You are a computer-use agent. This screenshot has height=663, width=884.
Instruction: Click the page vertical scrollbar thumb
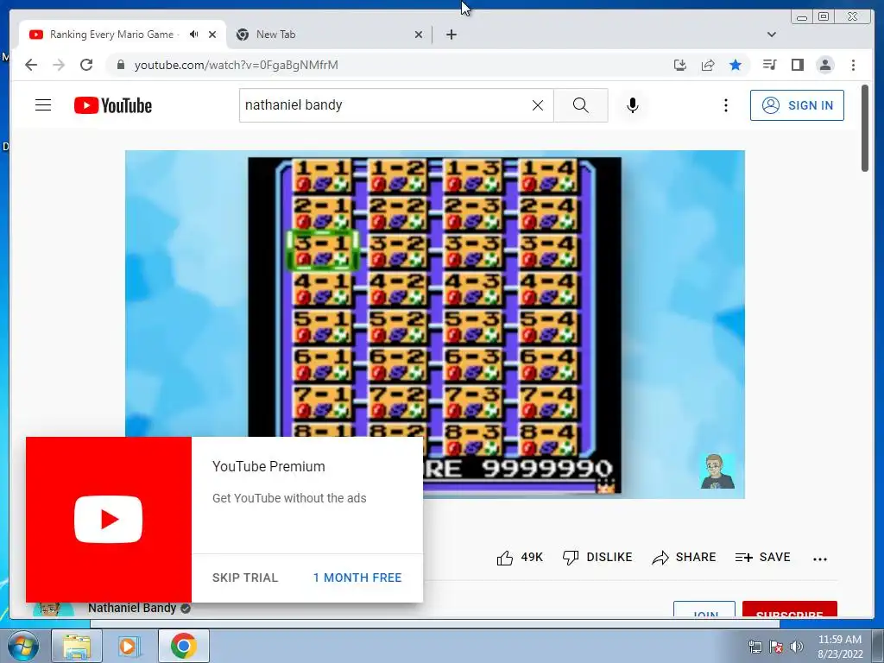[865, 128]
